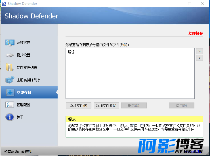Viewport: 210px width, 156px height.
Task: Close the Shadow Defender window
Action: (x=203, y=4)
